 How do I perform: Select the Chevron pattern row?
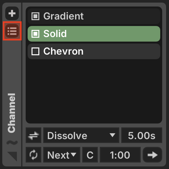coord(94,51)
